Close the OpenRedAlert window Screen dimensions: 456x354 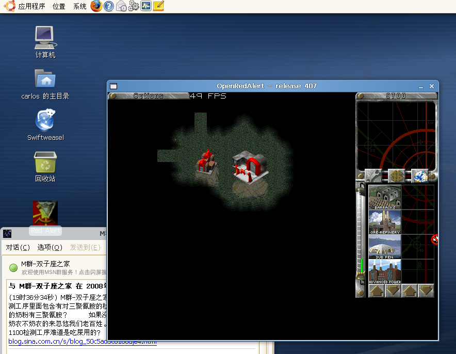432,86
